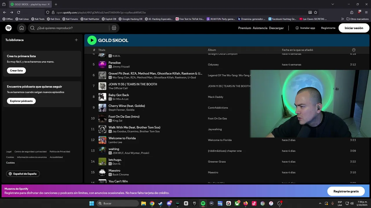The width and height of the screenshot is (371, 208).
Task: Click Instalar app
Action: click(305, 28)
